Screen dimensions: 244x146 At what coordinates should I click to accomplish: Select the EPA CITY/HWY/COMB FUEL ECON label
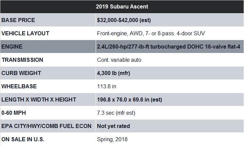(x=46, y=126)
